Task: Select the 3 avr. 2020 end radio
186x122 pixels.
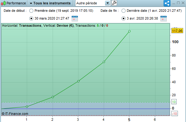Action: pos(123,18)
